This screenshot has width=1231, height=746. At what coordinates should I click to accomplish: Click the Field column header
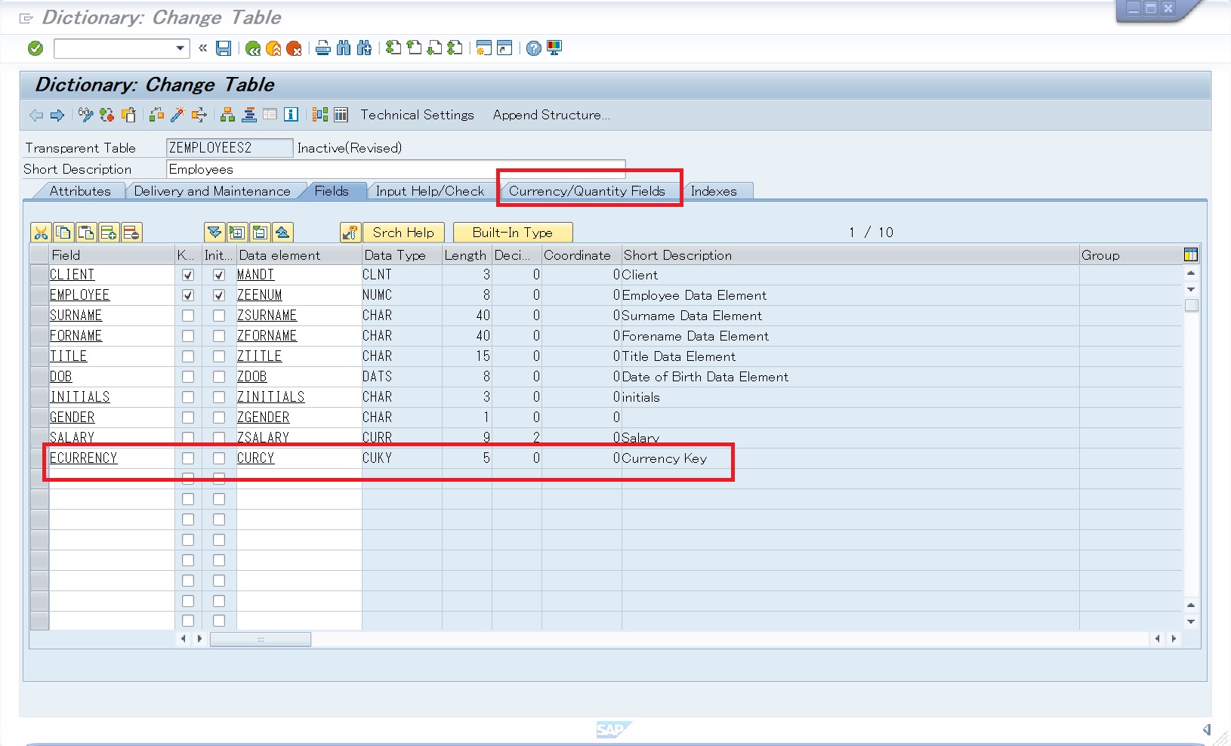(x=112, y=255)
